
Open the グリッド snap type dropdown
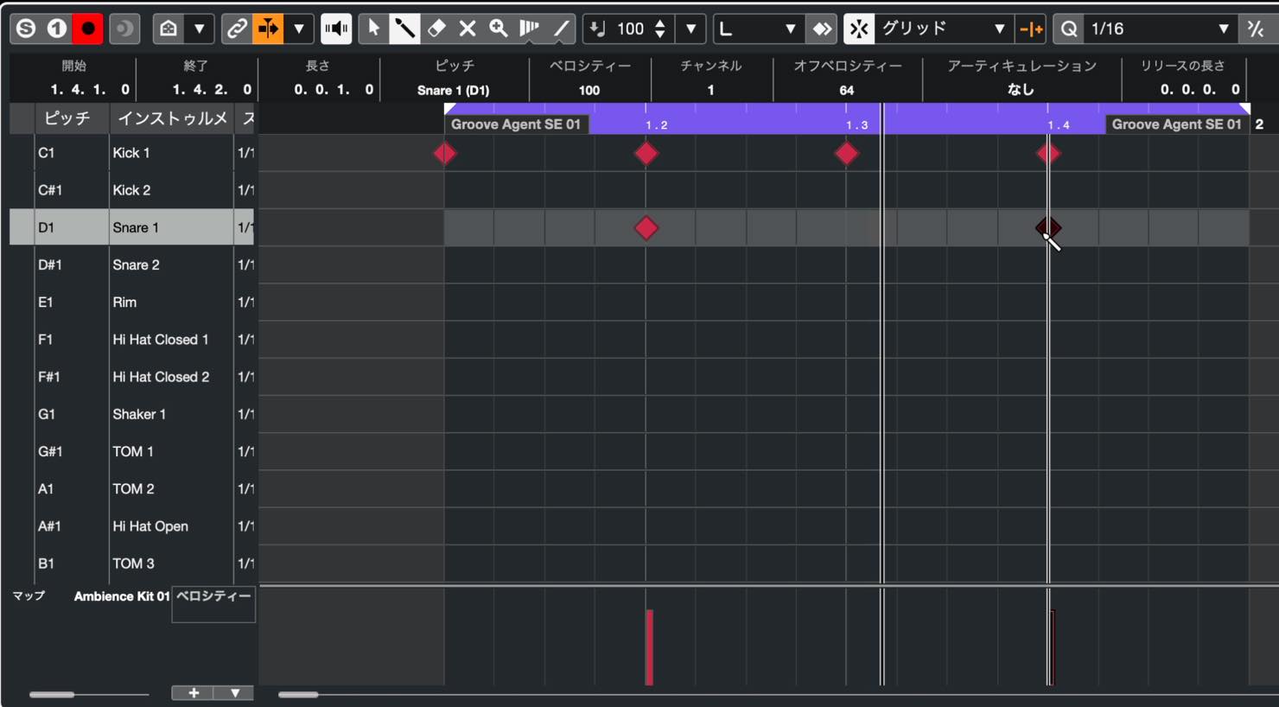coord(944,29)
